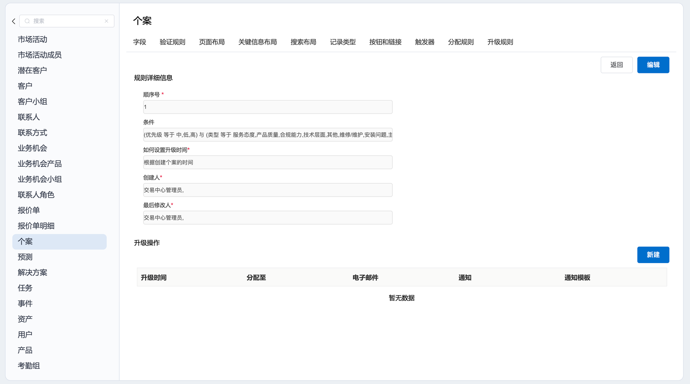Viewport: 690px width, 384px height.
Task: Clear the sidebar search with X icon
Action: pyautogui.click(x=107, y=21)
